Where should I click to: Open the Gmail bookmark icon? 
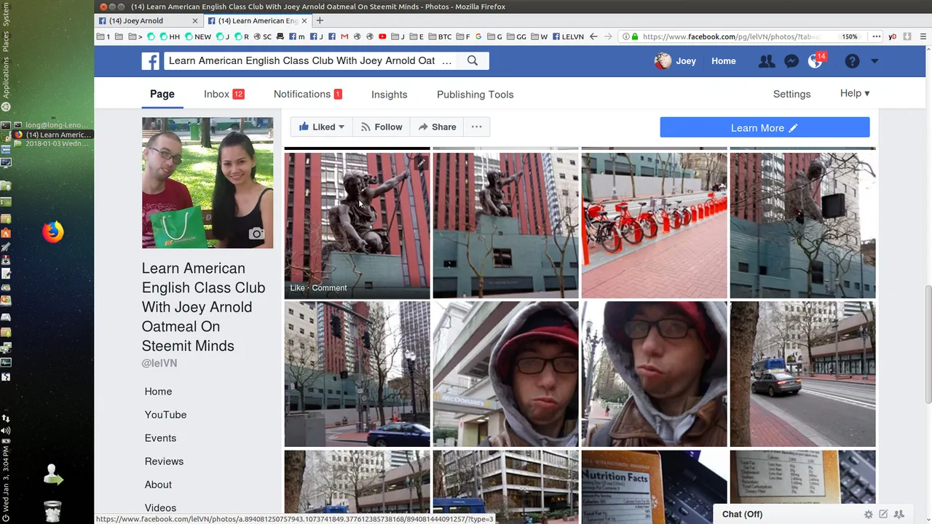click(x=344, y=36)
